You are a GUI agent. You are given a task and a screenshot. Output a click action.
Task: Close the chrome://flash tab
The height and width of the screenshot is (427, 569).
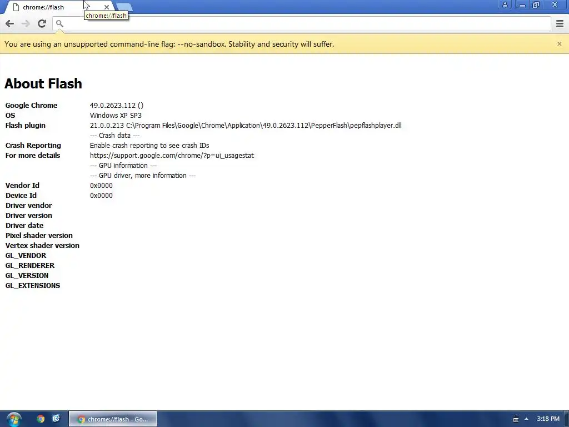(106, 7)
